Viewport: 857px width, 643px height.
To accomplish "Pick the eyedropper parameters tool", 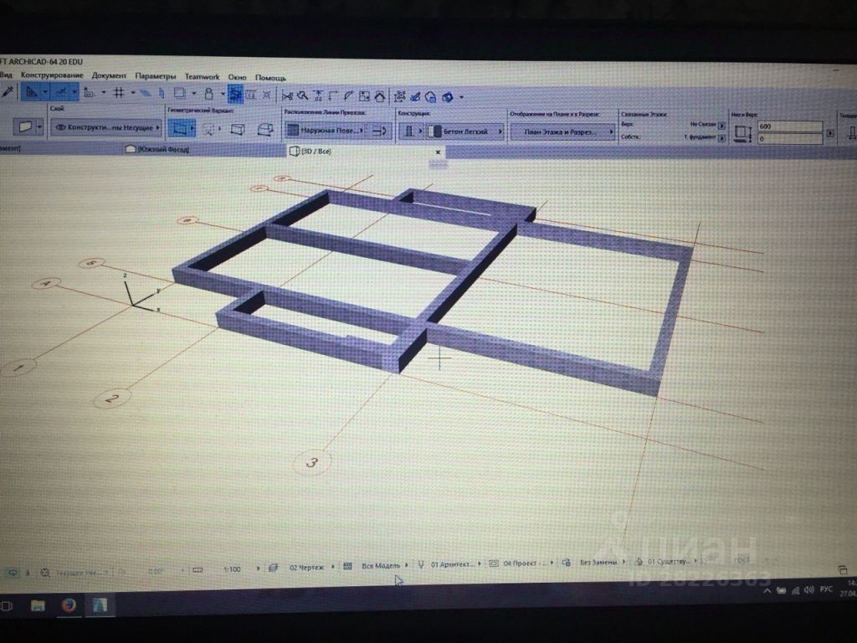I will click(7, 91).
